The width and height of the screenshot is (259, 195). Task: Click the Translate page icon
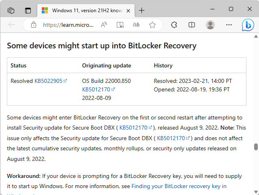pyautogui.click(x=136, y=25)
